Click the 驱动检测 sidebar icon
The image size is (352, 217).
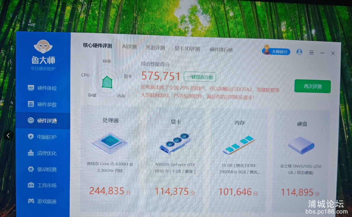(x=31, y=169)
